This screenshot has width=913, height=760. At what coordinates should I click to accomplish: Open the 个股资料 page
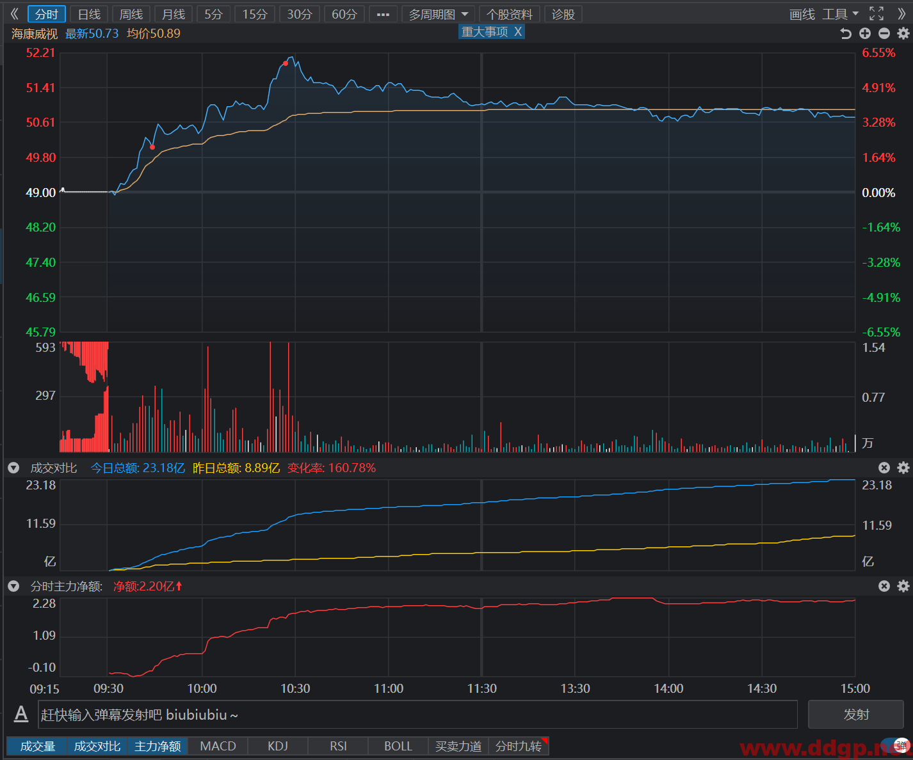click(x=510, y=14)
